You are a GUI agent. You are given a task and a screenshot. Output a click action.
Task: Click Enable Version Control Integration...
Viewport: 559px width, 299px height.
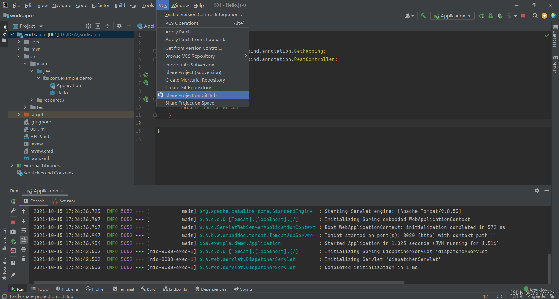203,14
